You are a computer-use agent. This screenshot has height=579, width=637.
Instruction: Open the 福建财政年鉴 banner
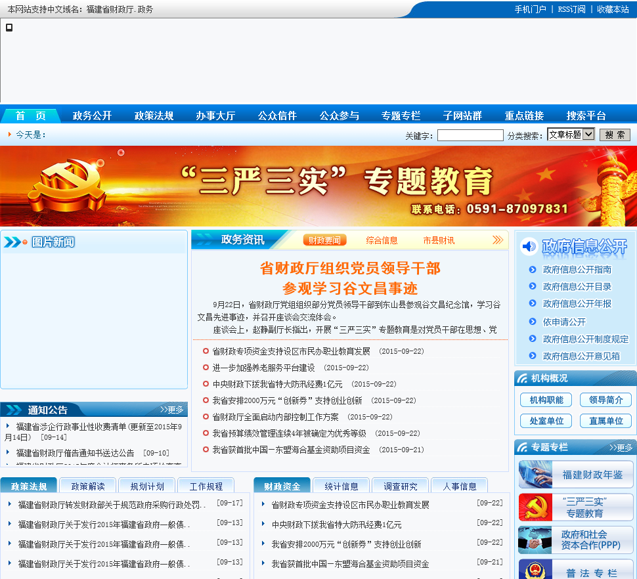pos(576,475)
